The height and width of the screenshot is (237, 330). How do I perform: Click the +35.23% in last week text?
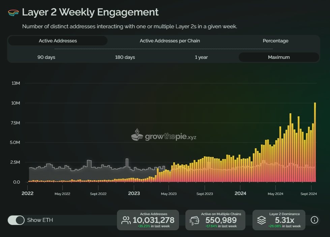tap(154, 226)
